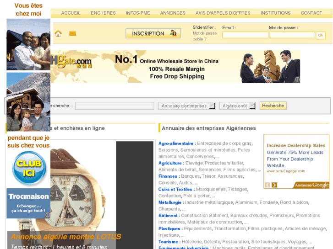Viewport: 333px width, 249px height.
Task: Open ANNONCES menu item
Action: coord(173,13)
